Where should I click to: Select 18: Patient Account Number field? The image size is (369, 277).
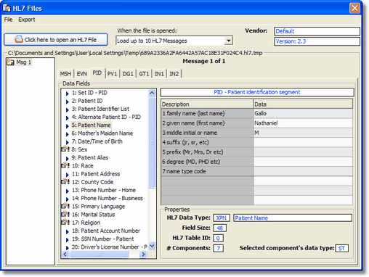pyautogui.click(x=106, y=231)
